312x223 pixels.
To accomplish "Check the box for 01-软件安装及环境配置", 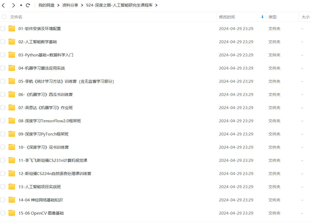I will click(x=3, y=28).
